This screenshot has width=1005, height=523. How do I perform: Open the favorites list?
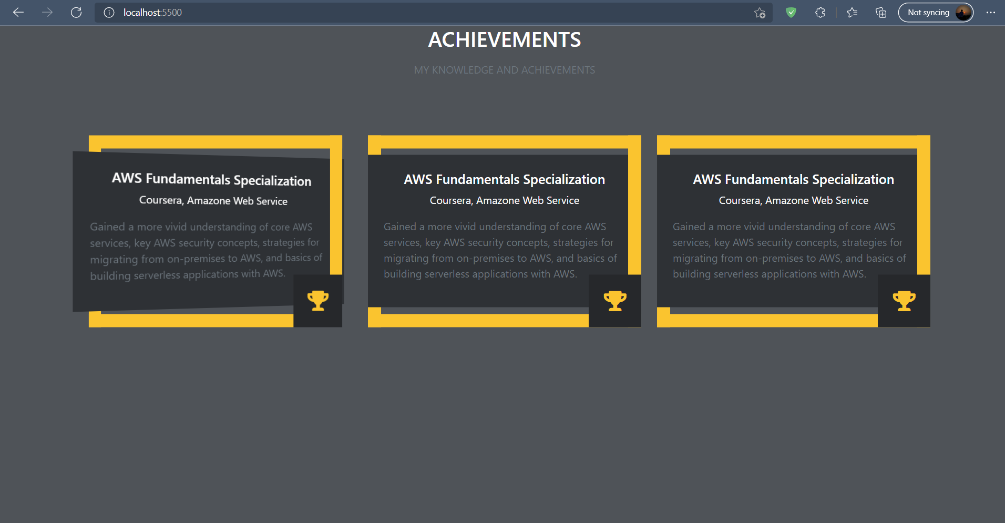[852, 13]
